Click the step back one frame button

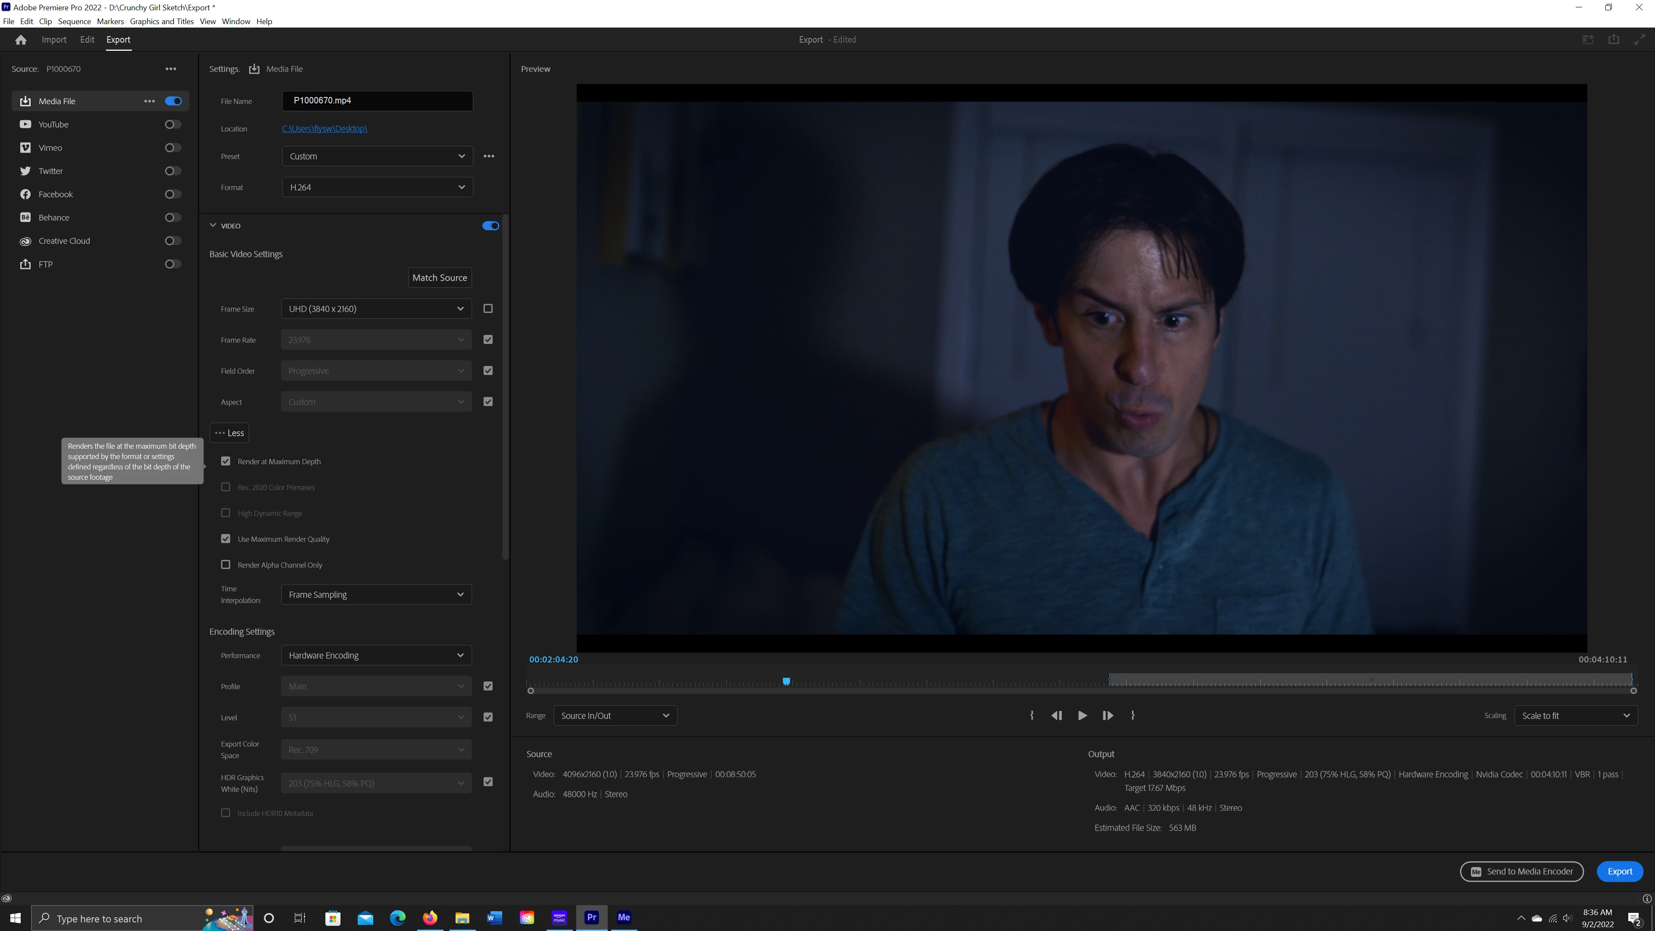[x=1056, y=715]
